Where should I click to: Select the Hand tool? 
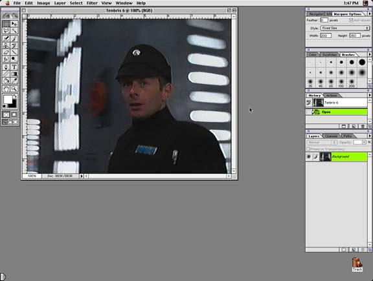click(x=6, y=88)
